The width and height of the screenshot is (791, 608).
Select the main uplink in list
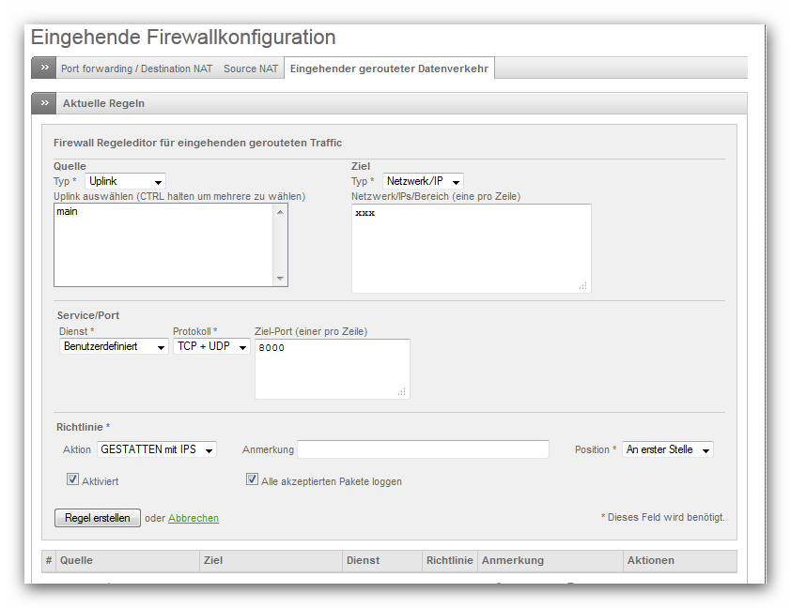click(x=68, y=212)
